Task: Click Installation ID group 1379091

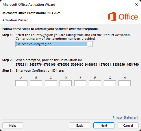Action: coord(105,64)
